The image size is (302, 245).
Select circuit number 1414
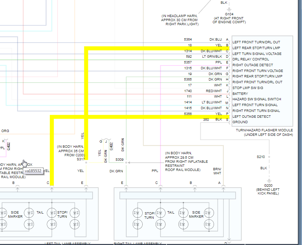point(188,102)
